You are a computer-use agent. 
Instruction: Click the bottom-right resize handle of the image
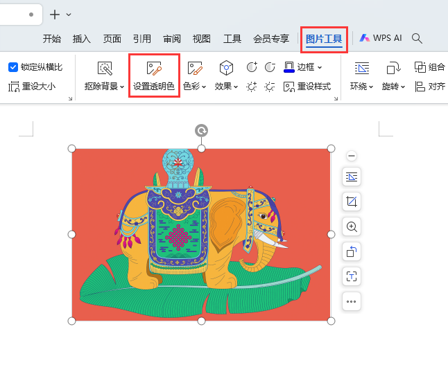[x=331, y=321]
